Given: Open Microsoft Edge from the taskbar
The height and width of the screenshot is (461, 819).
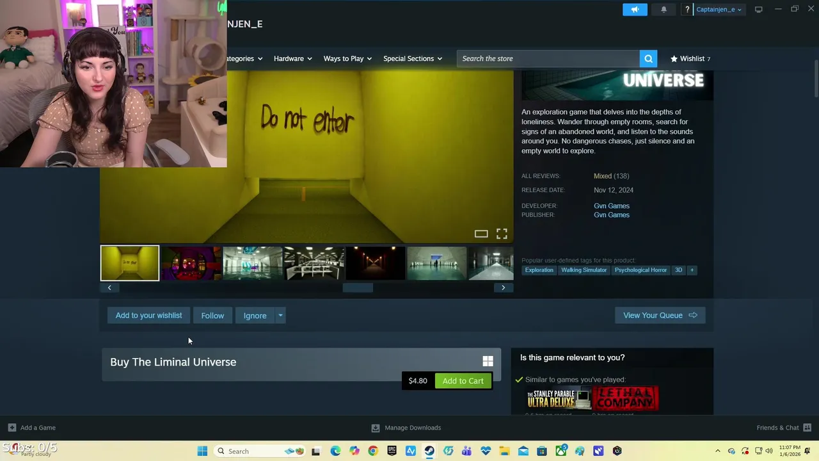Looking at the screenshot, I should click(x=335, y=451).
